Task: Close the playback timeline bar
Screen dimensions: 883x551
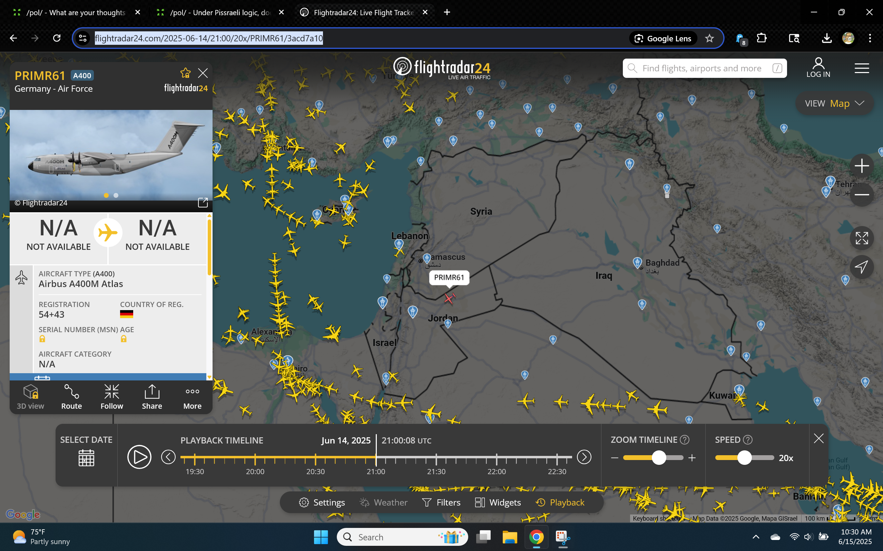Action: click(x=819, y=438)
